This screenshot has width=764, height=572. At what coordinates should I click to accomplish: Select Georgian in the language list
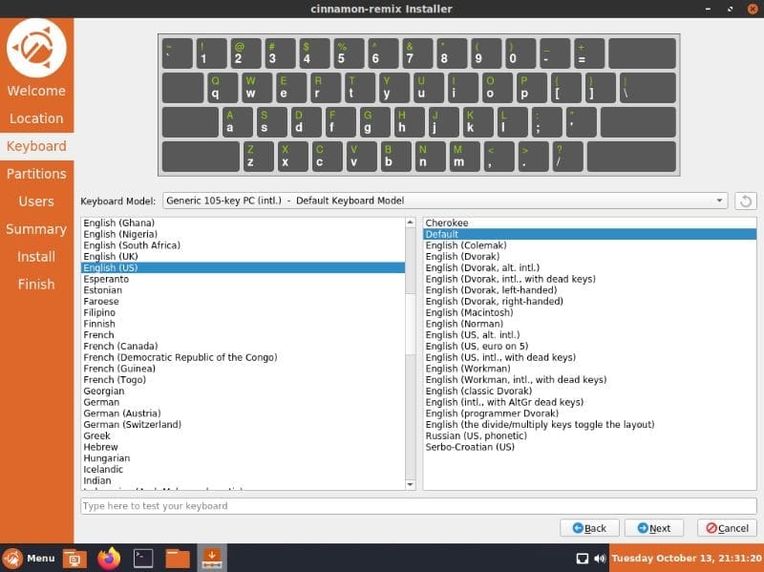(x=243, y=392)
